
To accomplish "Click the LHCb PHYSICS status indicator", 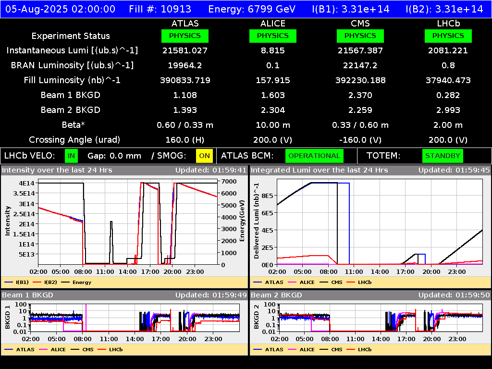I will tap(448, 36).
